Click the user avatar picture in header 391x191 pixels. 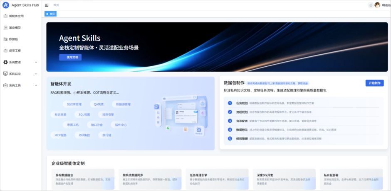377,5
